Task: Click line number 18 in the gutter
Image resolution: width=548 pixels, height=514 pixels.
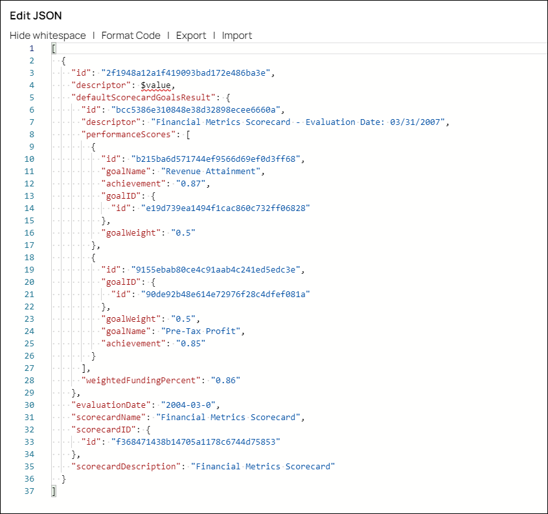Action: click(x=29, y=258)
